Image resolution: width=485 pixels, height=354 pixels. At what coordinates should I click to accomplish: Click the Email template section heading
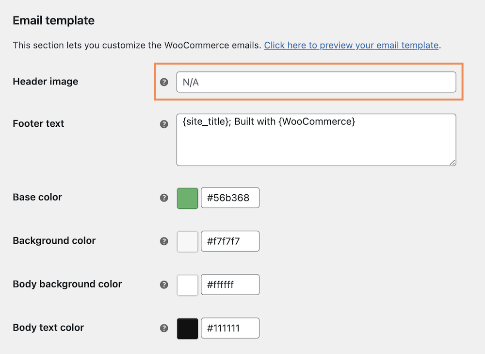click(x=53, y=20)
